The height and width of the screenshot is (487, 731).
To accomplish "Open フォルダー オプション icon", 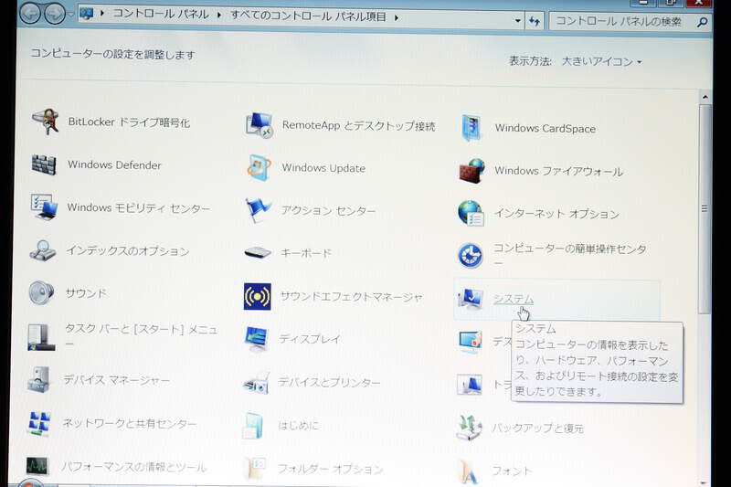I will (x=255, y=468).
